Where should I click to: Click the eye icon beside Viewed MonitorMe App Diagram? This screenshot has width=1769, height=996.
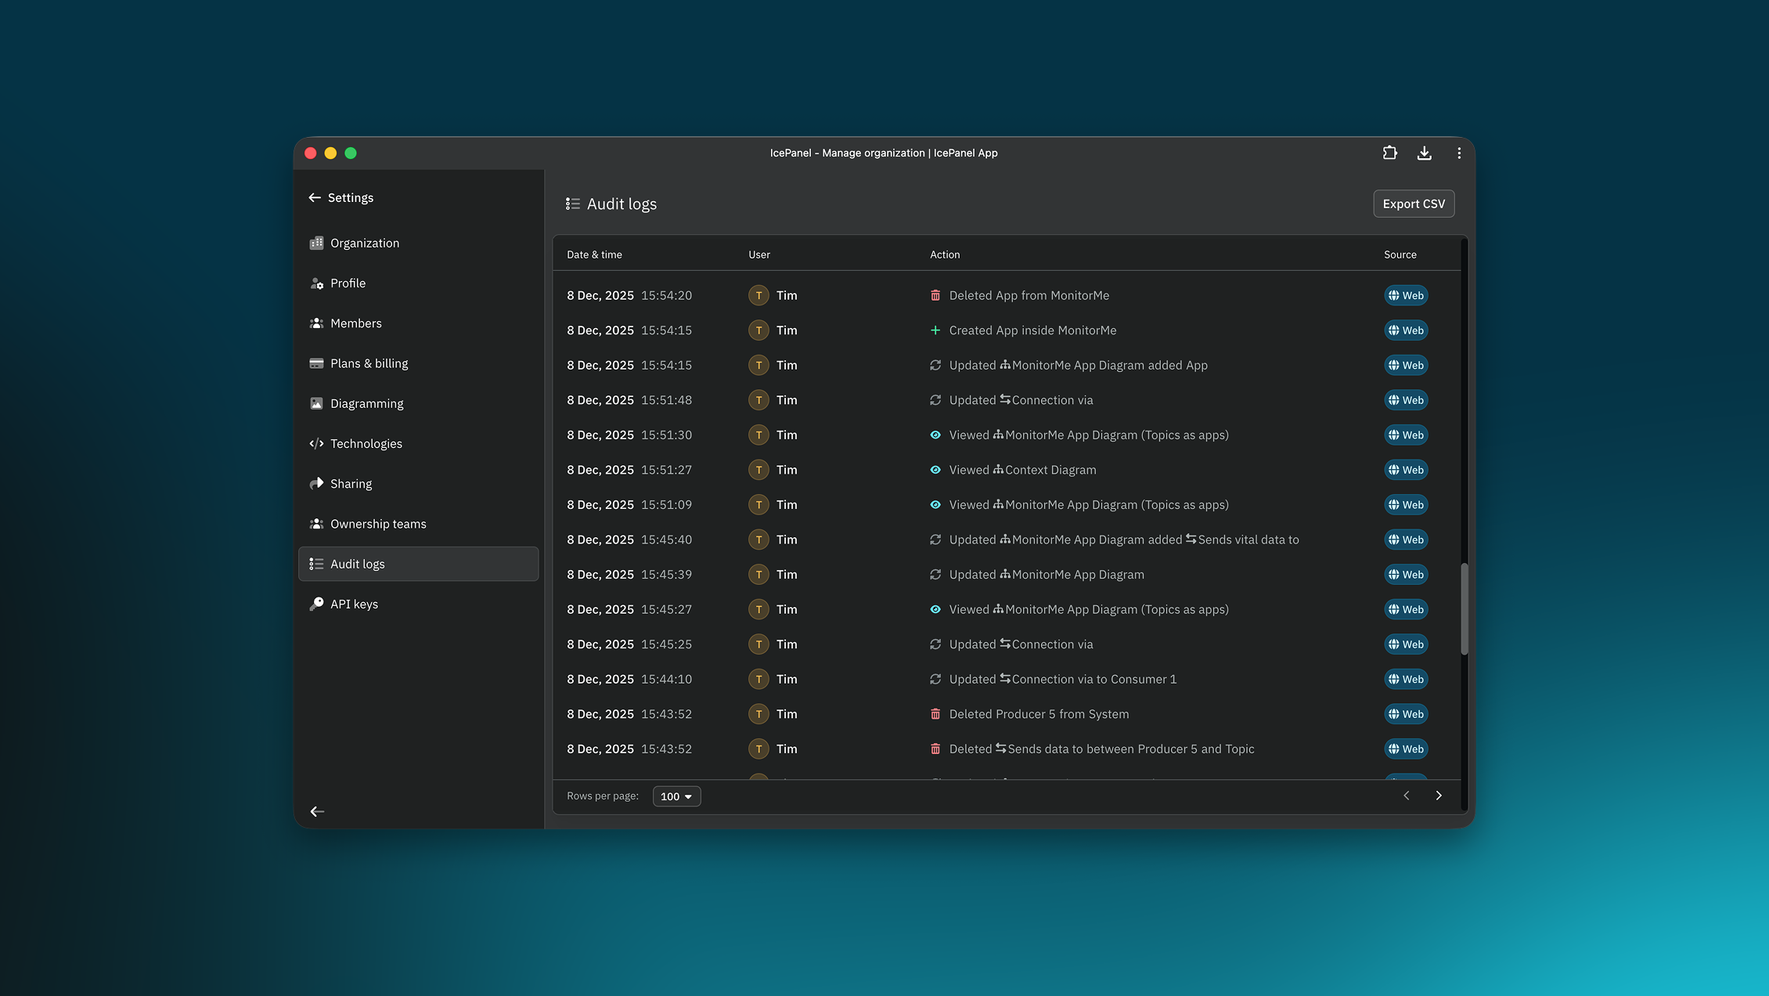point(935,435)
